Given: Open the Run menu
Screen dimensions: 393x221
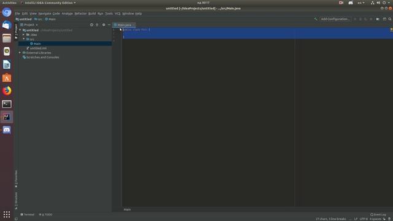Looking at the screenshot, I should pyautogui.click(x=100, y=14).
